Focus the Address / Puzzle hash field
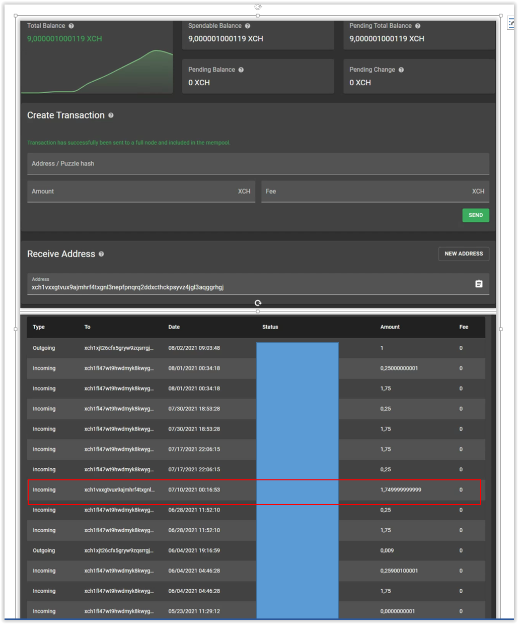This screenshot has height=624, width=518. tap(258, 164)
